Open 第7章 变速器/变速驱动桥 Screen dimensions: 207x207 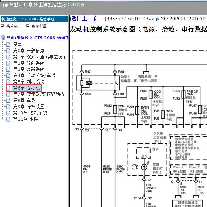click(x=39, y=94)
